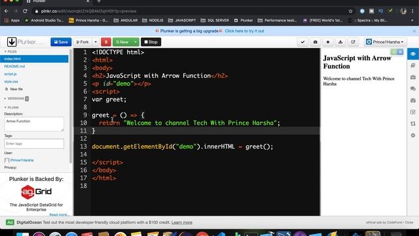
Task: Download the plunk as zip icon
Action: tap(340, 42)
